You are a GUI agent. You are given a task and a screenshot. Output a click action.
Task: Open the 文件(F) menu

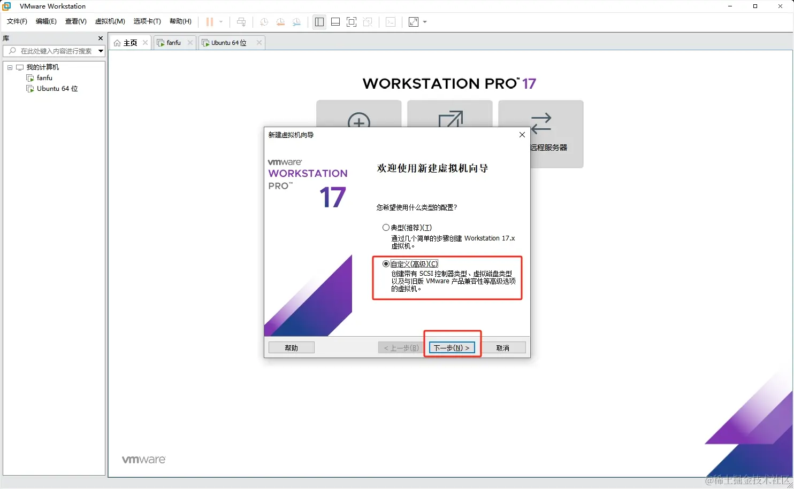17,21
